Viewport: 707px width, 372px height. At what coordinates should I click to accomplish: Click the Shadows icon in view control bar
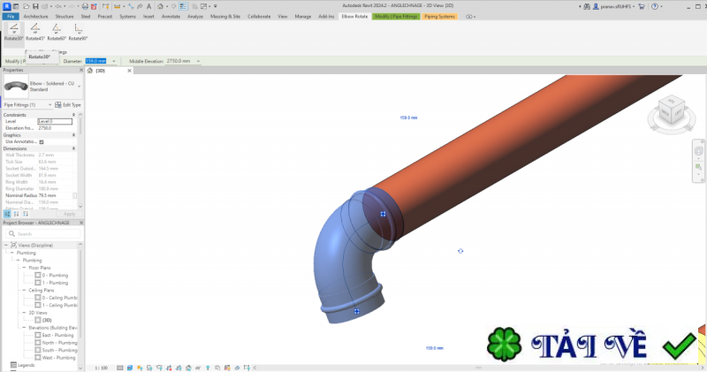149,368
